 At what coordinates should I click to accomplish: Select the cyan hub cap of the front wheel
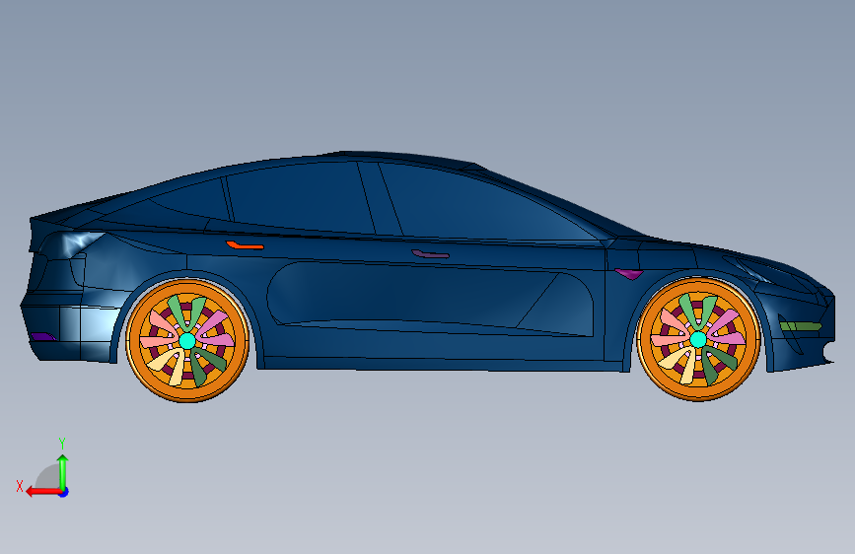698,340
